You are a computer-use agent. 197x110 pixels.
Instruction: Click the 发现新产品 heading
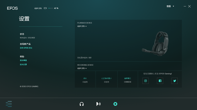coord(25,44)
